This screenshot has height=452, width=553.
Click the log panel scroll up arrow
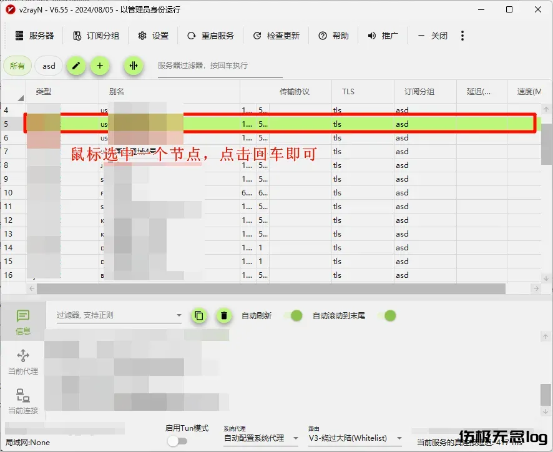(546, 337)
